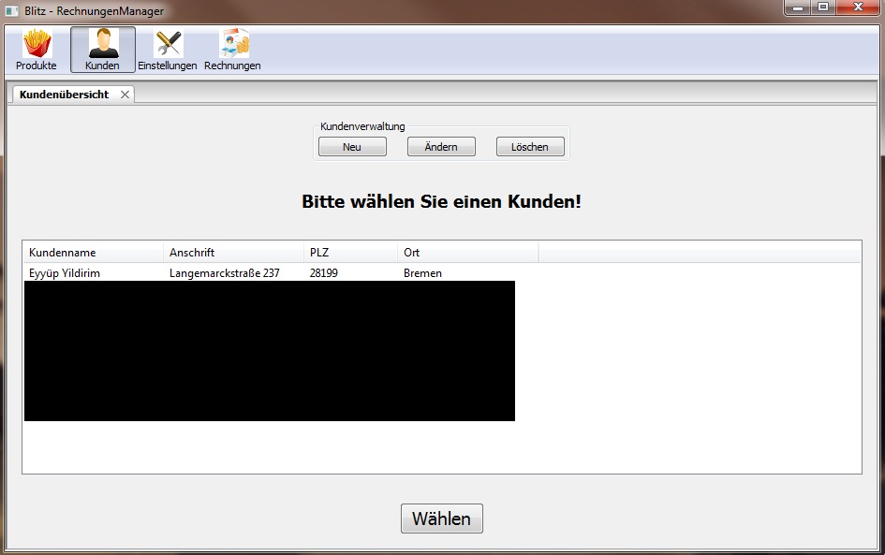Close the Kundenübersicht tab with X
Image resolution: width=885 pixels, height=555 pixels.
[125, 95]
